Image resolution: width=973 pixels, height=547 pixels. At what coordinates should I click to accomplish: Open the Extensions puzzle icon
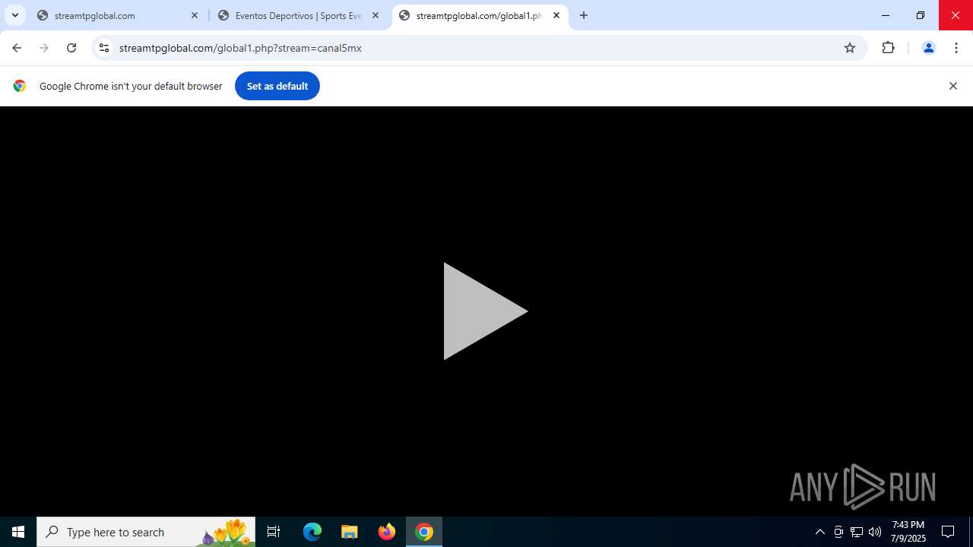(x=888, y=48)
